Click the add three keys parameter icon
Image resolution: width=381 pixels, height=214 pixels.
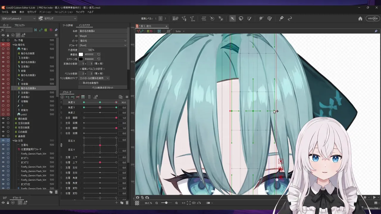coord(72,97)
